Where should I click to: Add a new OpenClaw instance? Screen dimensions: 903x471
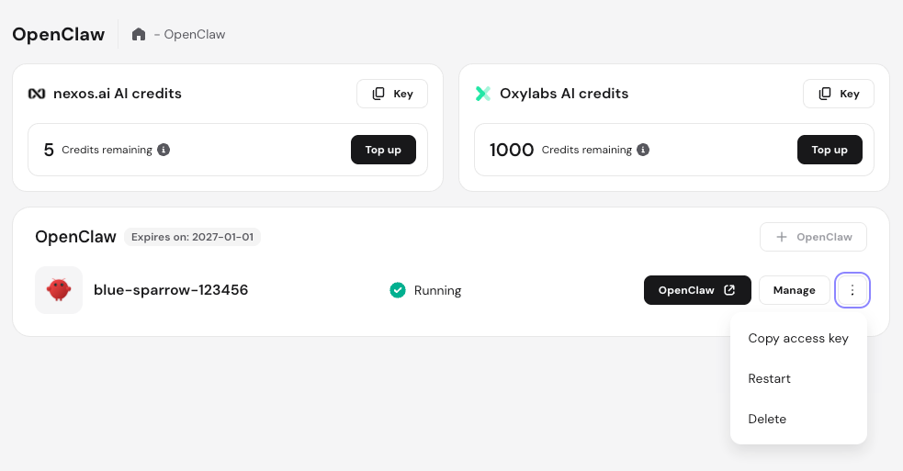tap(813, 237)
